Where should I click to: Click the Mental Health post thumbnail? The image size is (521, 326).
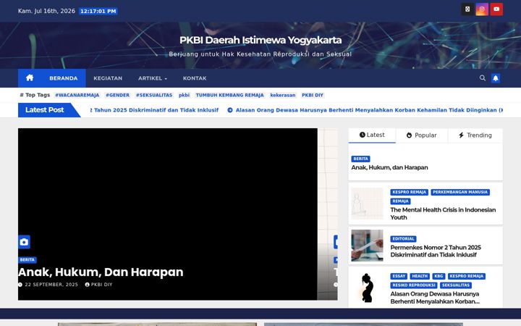(x=367, y=204)
